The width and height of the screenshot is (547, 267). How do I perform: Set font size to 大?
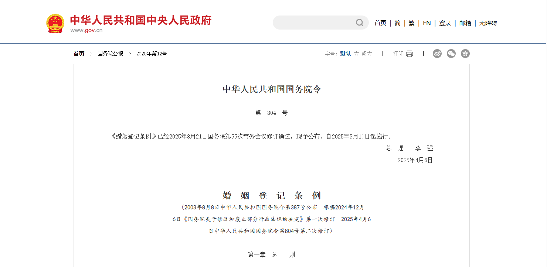(x=356, y=54)
